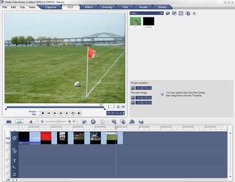Screen dimensions: 235x182
Task: Select the red clip in the timeline
Action: (x=46, y=138)
